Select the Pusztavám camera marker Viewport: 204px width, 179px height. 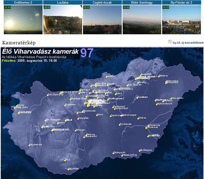(65, 105)
